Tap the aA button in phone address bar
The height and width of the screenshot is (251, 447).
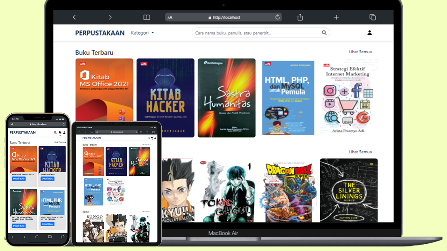click(12, 124)
